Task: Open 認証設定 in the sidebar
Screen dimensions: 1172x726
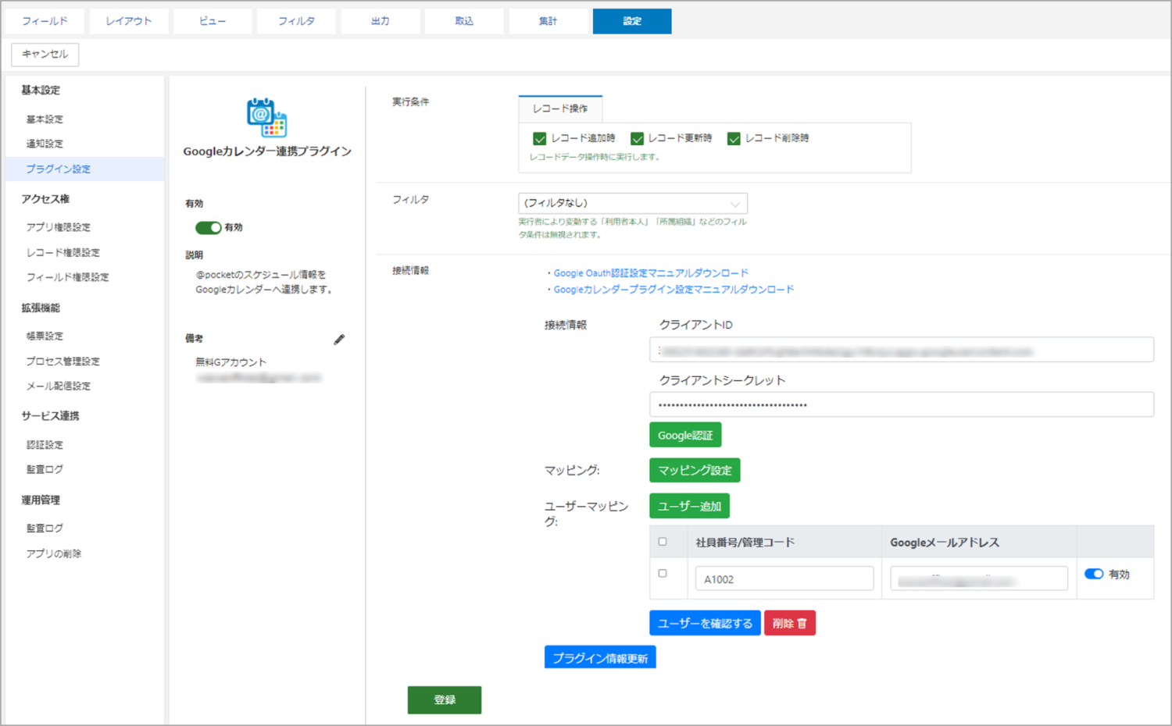Action: tap(45, 445)
